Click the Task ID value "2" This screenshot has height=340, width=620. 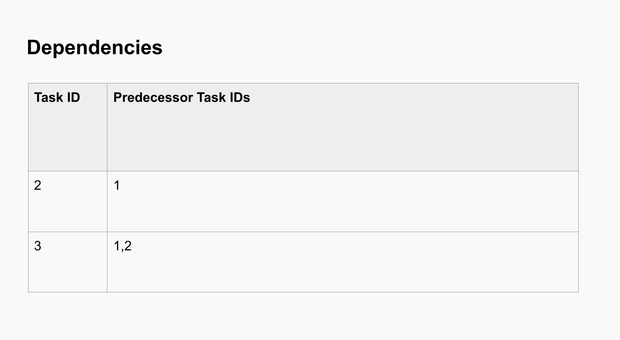(x=38, y=185)
